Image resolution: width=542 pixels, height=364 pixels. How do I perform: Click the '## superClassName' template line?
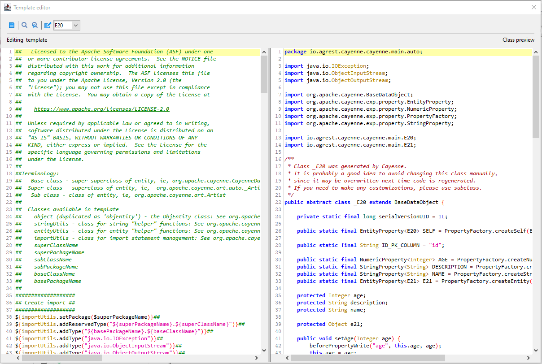[47, 245]
